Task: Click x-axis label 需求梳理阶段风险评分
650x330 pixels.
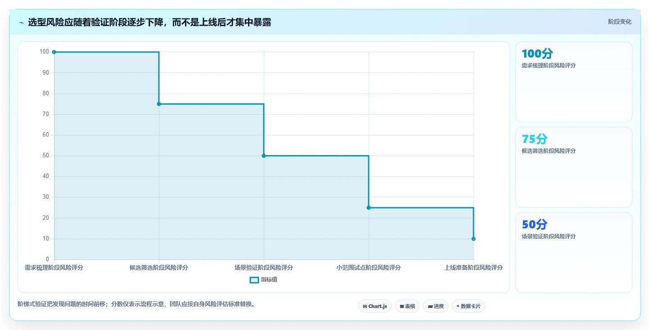Action: [54, 268]
